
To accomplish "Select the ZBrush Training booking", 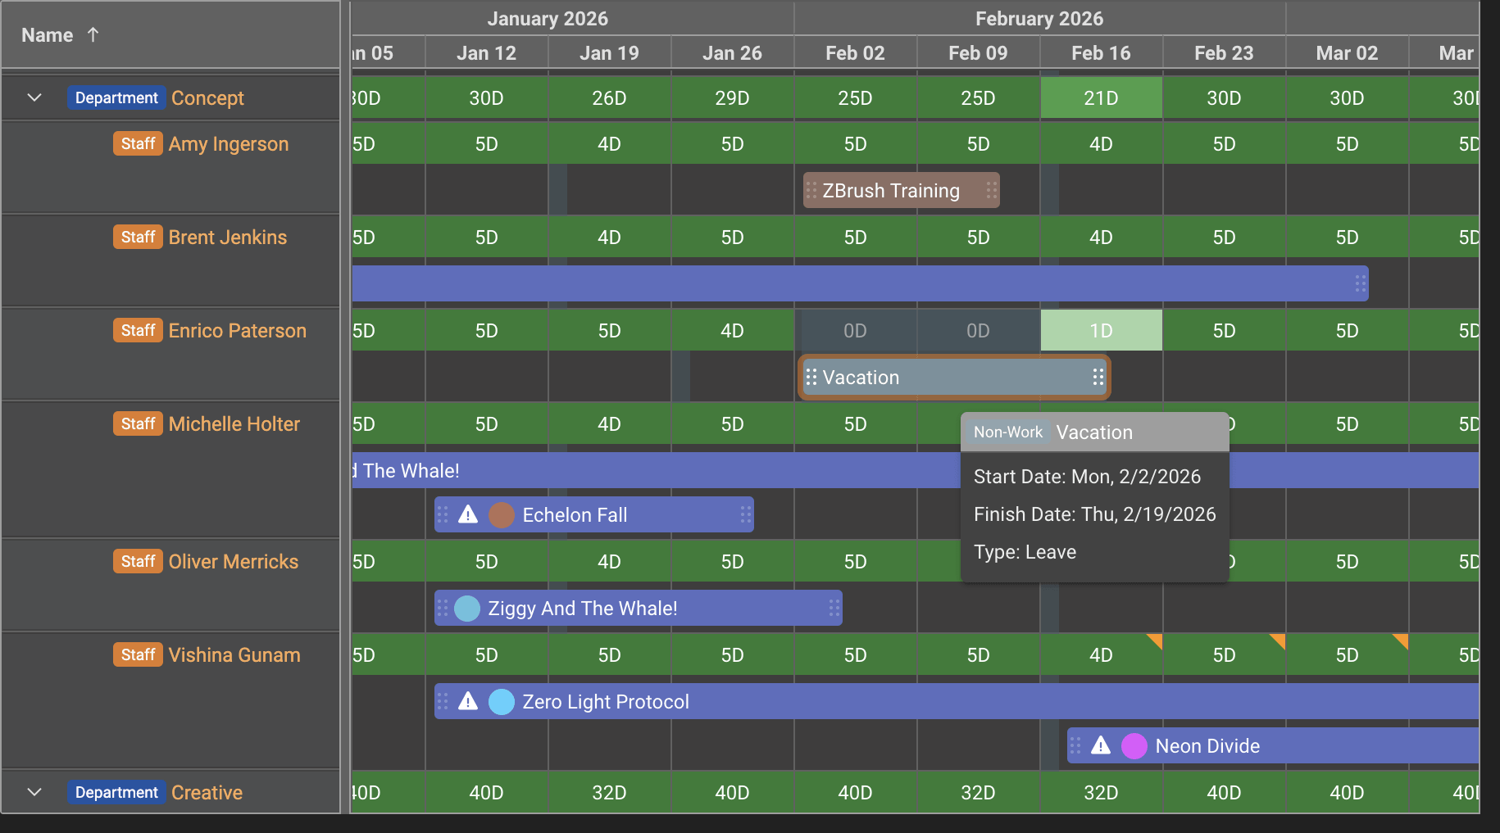I will [x=901, y=190].
